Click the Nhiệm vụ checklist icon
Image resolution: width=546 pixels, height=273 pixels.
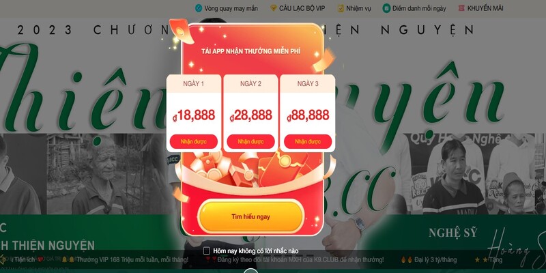[341, 8]
